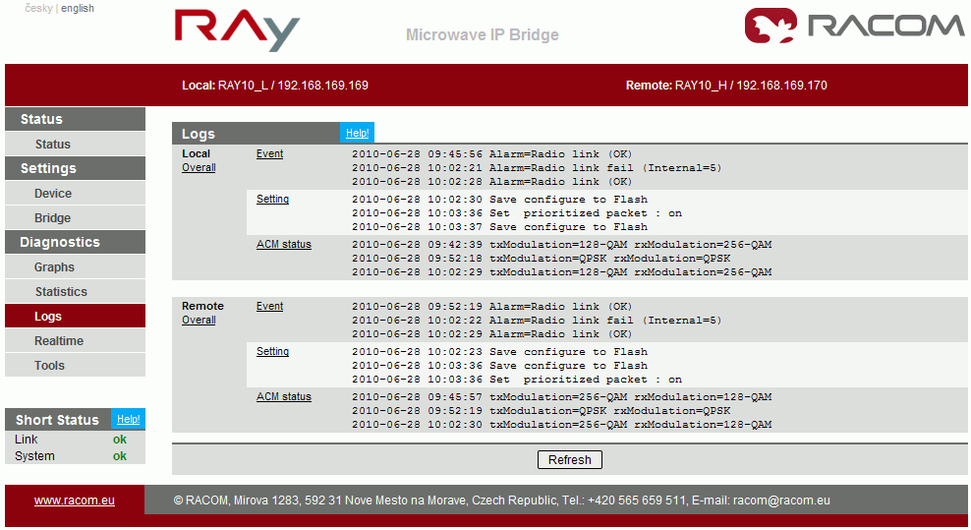The image size is (971, 530).
Task: Visit www.racom.eu link
Action: tap(75, 501)
